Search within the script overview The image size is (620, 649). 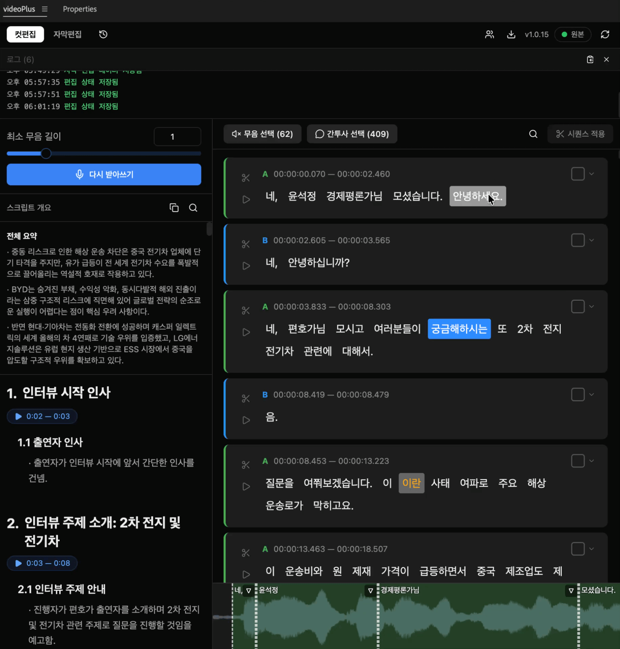click(x=193, y=208)
